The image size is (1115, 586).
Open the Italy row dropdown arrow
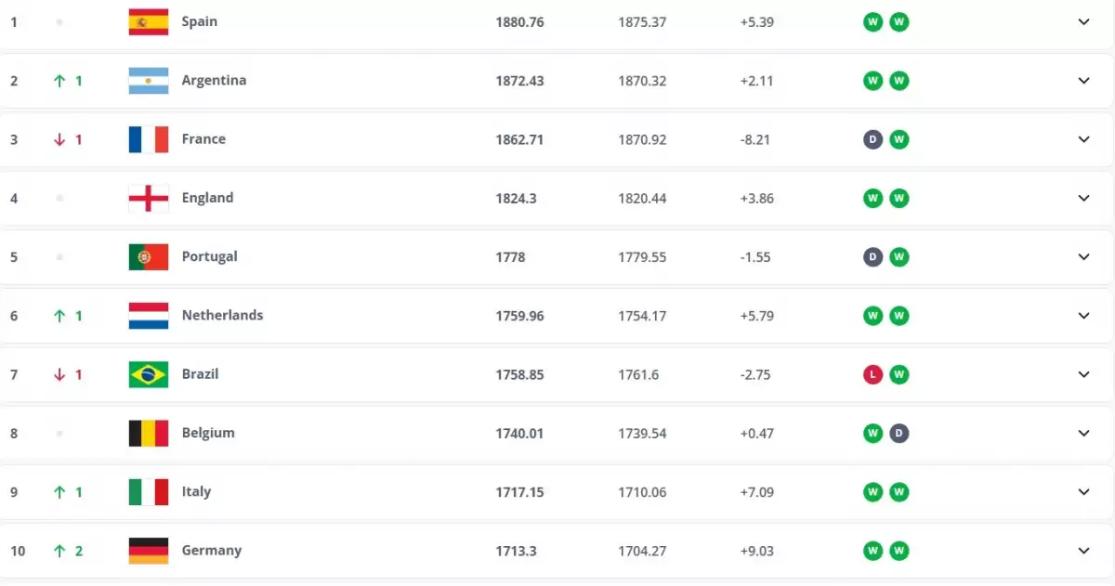[x=1083, y=492]
